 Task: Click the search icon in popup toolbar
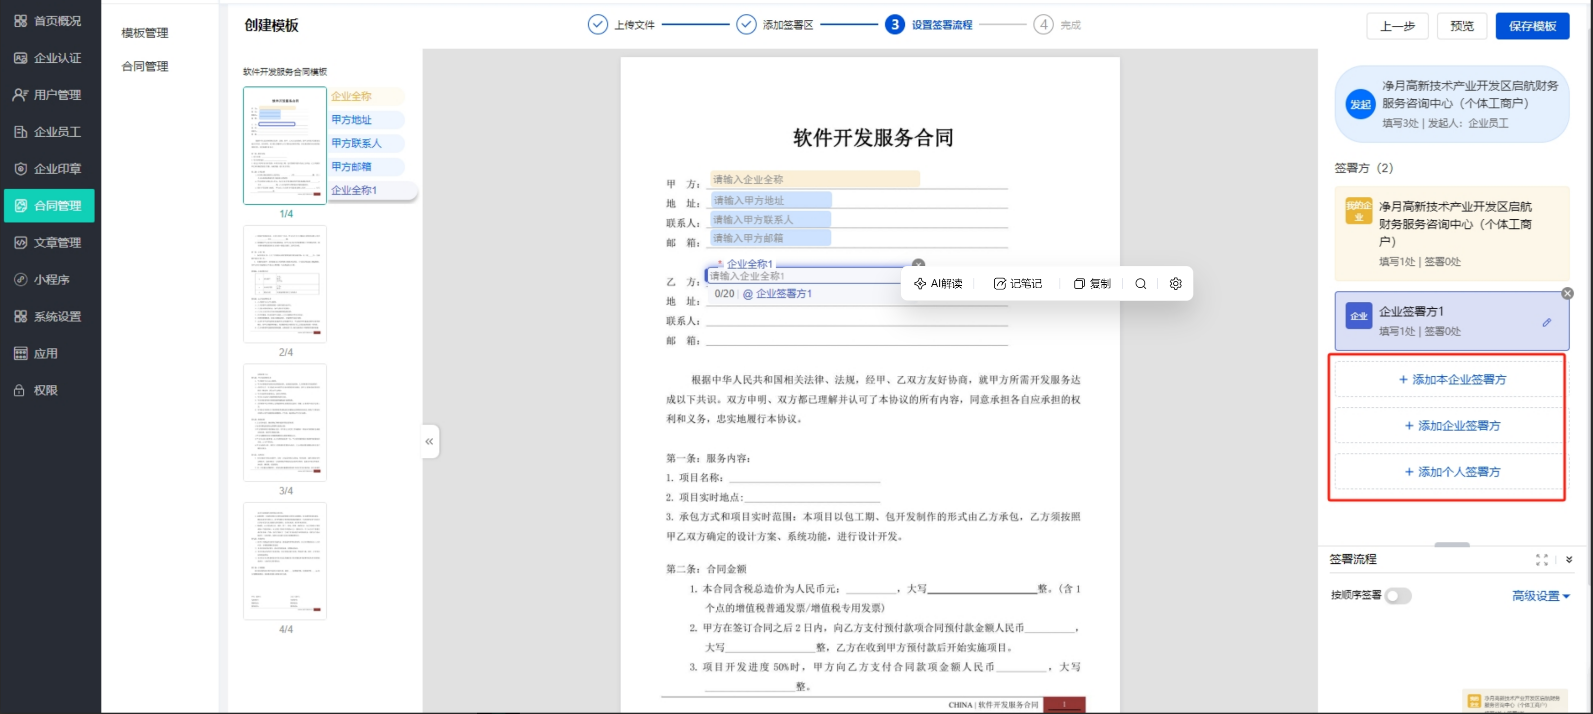(x=1141, y=283)
